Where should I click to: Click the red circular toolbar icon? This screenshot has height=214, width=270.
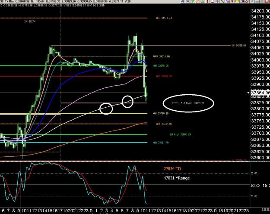(x=247, y=1)
